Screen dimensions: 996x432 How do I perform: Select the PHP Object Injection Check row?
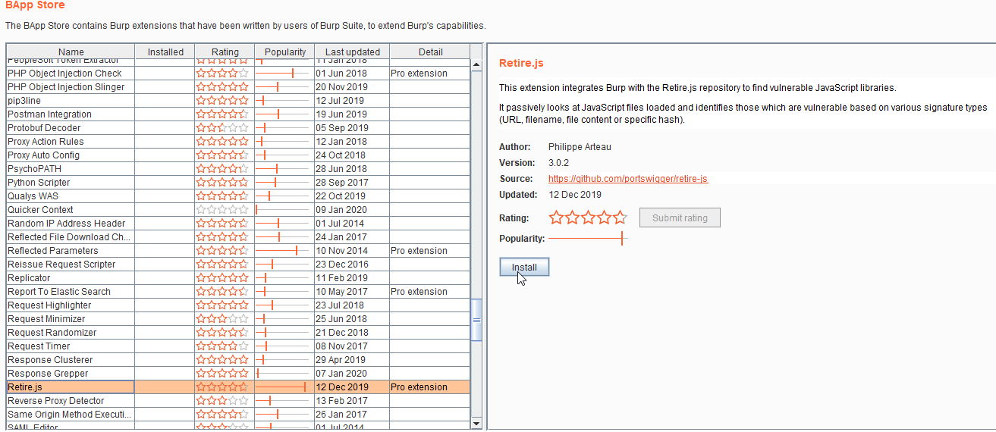coord(238,74)
